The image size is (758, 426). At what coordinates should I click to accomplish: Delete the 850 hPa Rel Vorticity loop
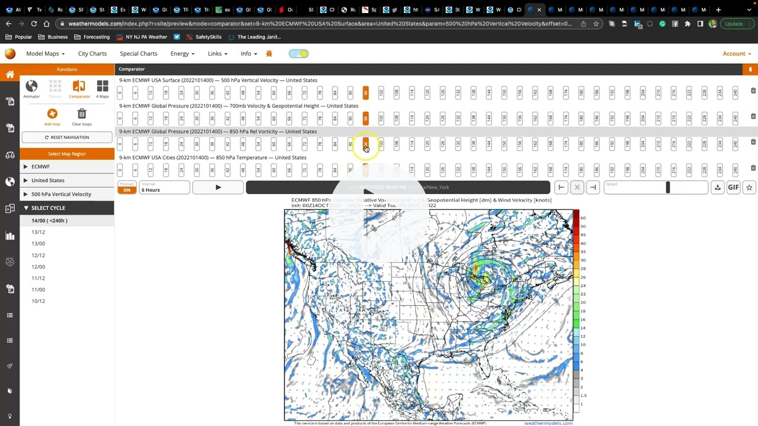(x=753, y=142)
